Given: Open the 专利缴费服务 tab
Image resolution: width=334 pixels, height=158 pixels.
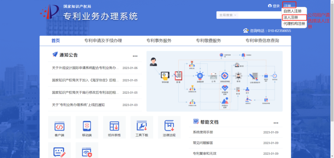Looking at the screenshot, I should [x=208, y=41].
